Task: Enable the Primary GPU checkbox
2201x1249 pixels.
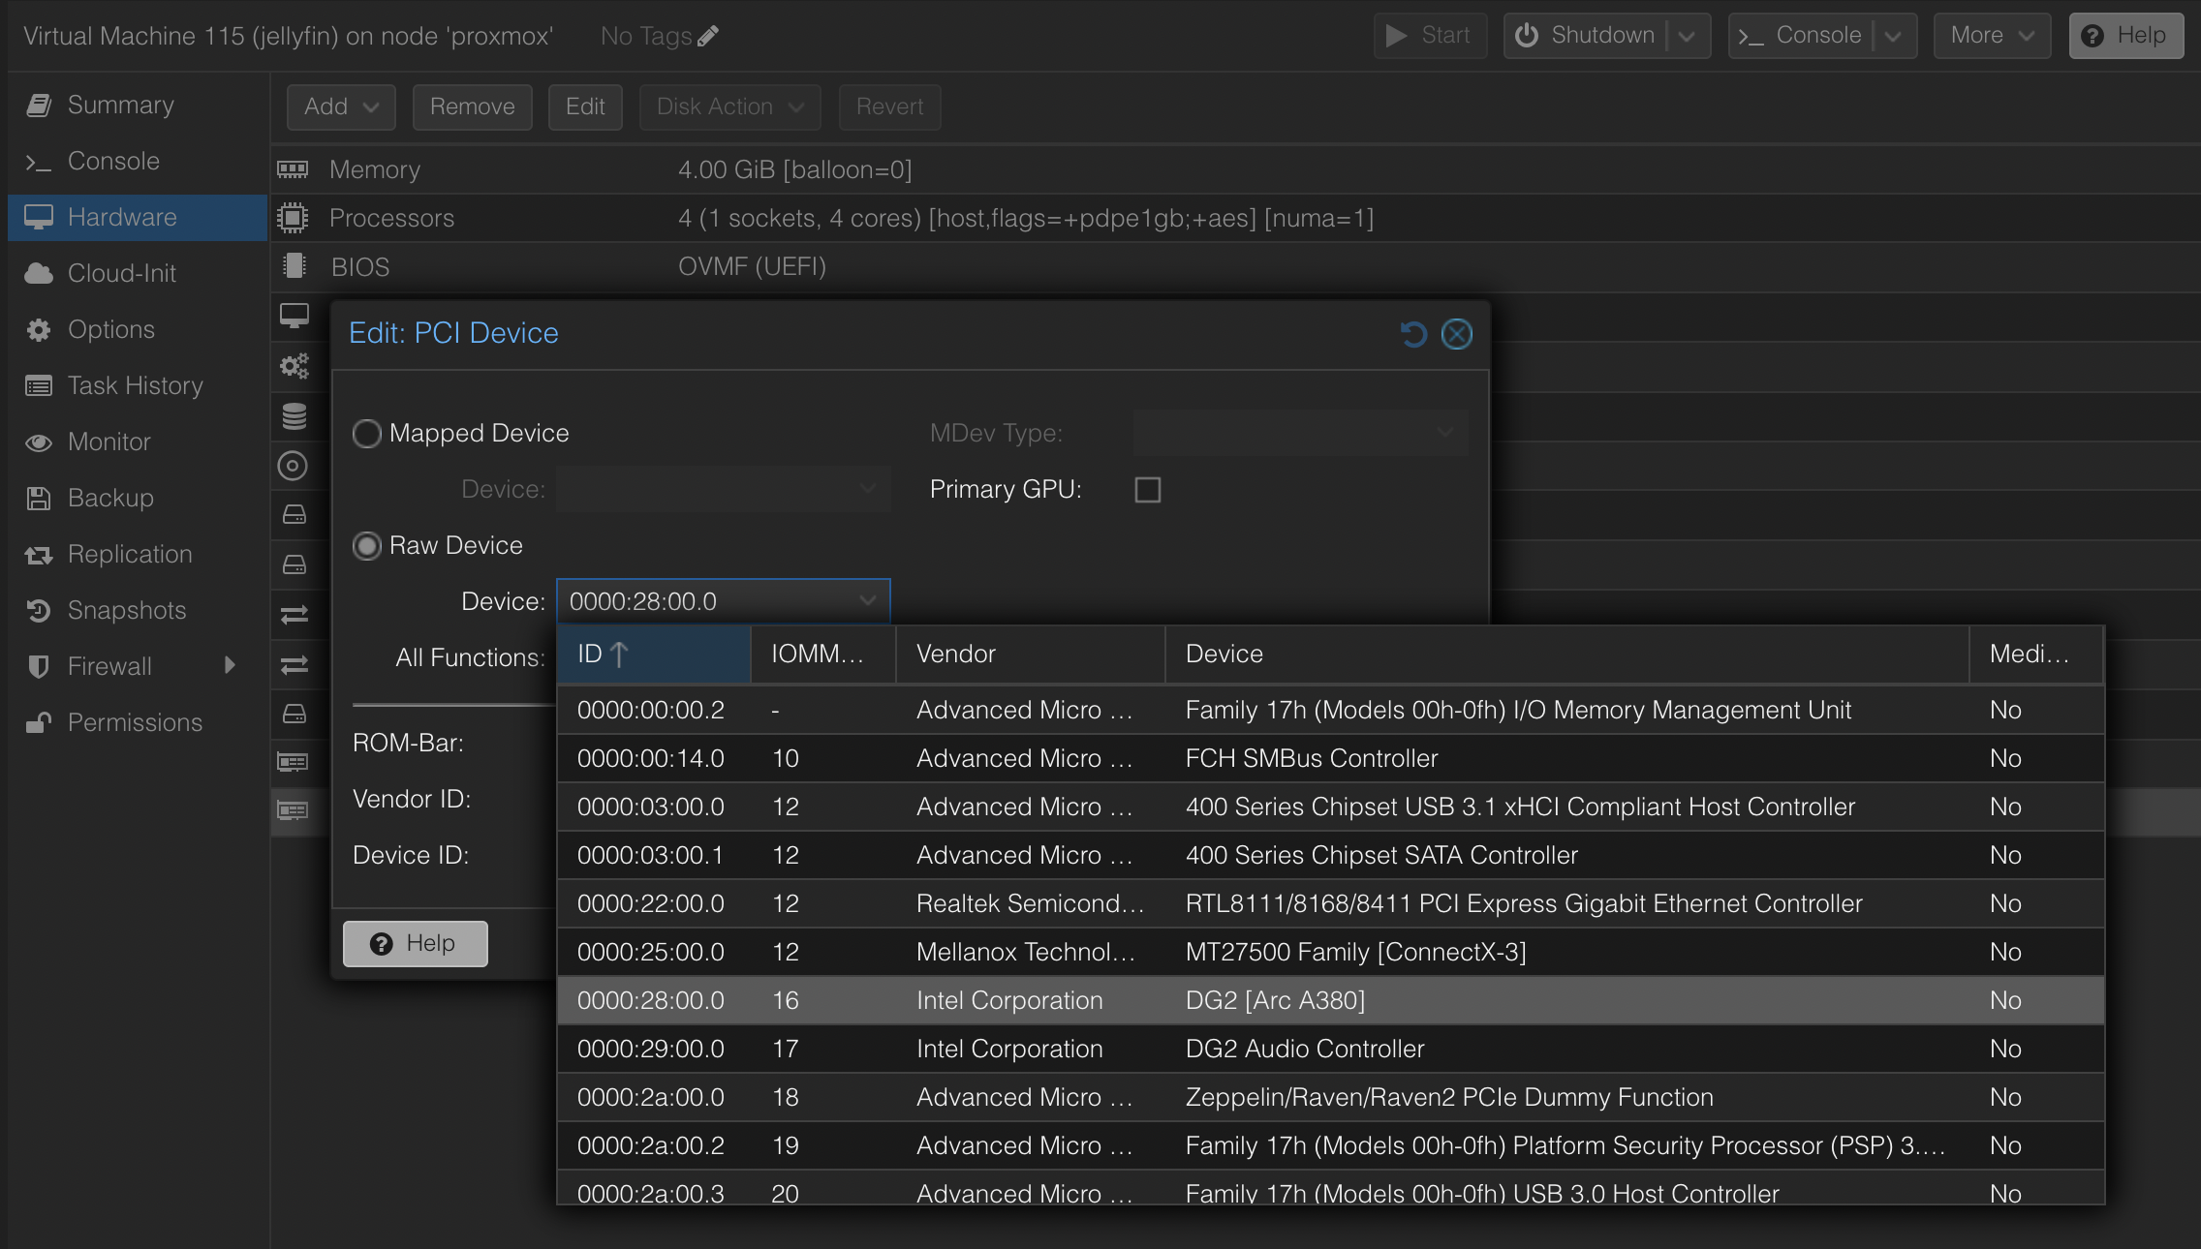Action: (x=1148, y=490)
